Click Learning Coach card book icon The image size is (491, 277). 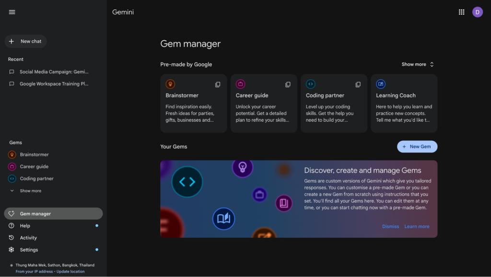pyautogui.click(x=381, y=84)
